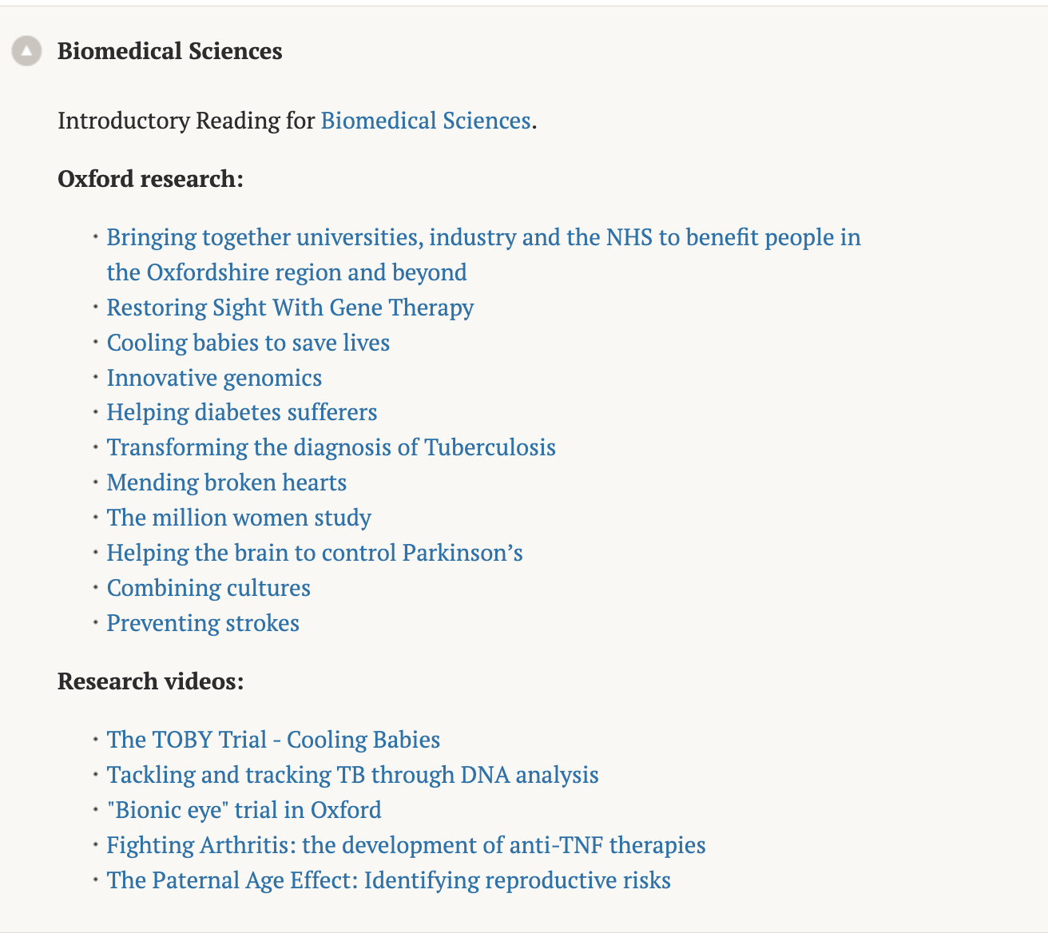
Task: Open Cooling babies to save lives link
Action: (248, 343)
